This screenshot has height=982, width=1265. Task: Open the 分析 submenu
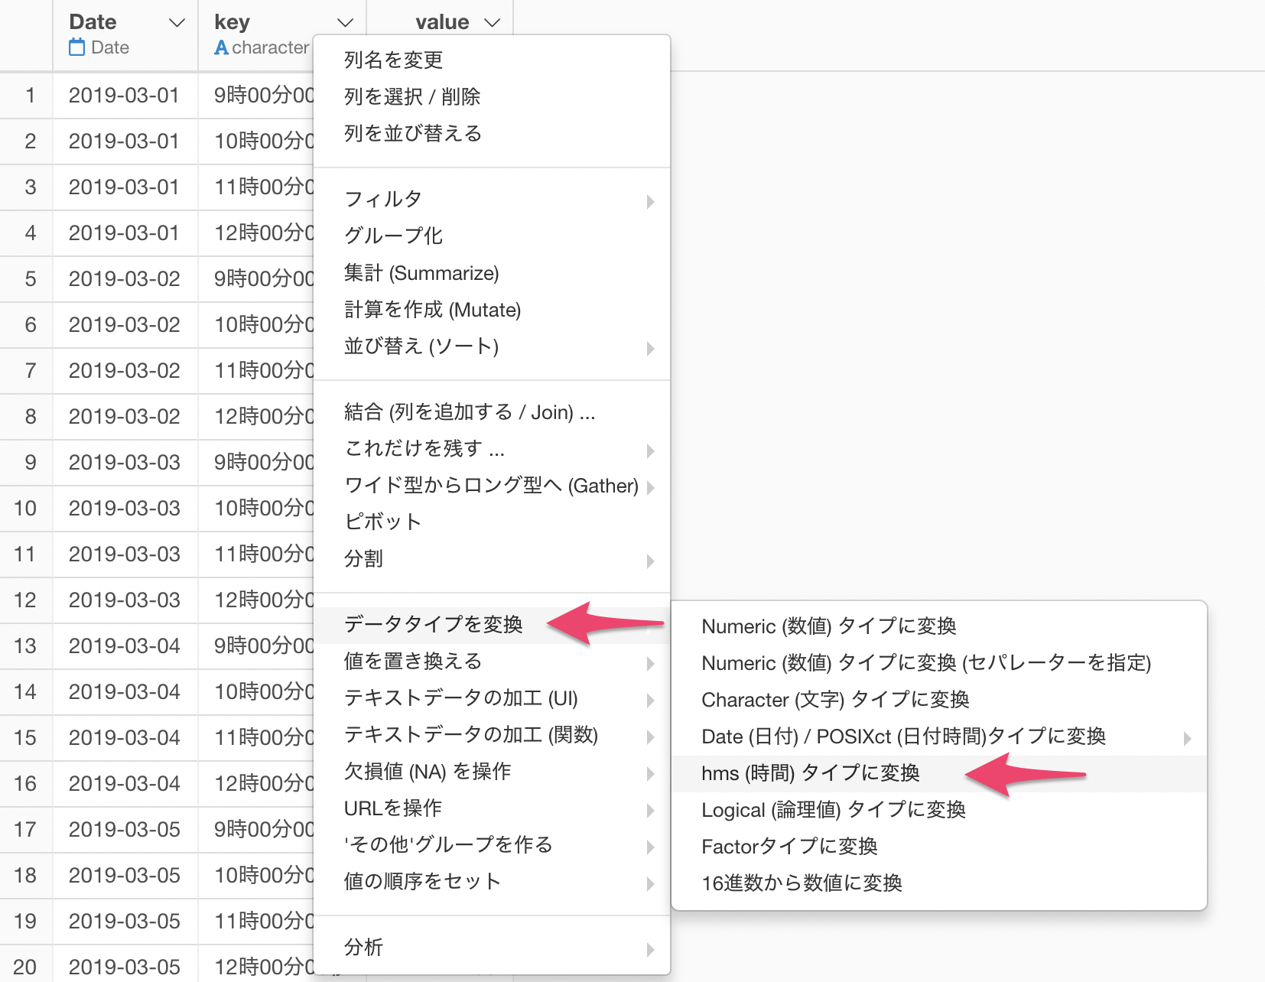[x=492, y=948]
